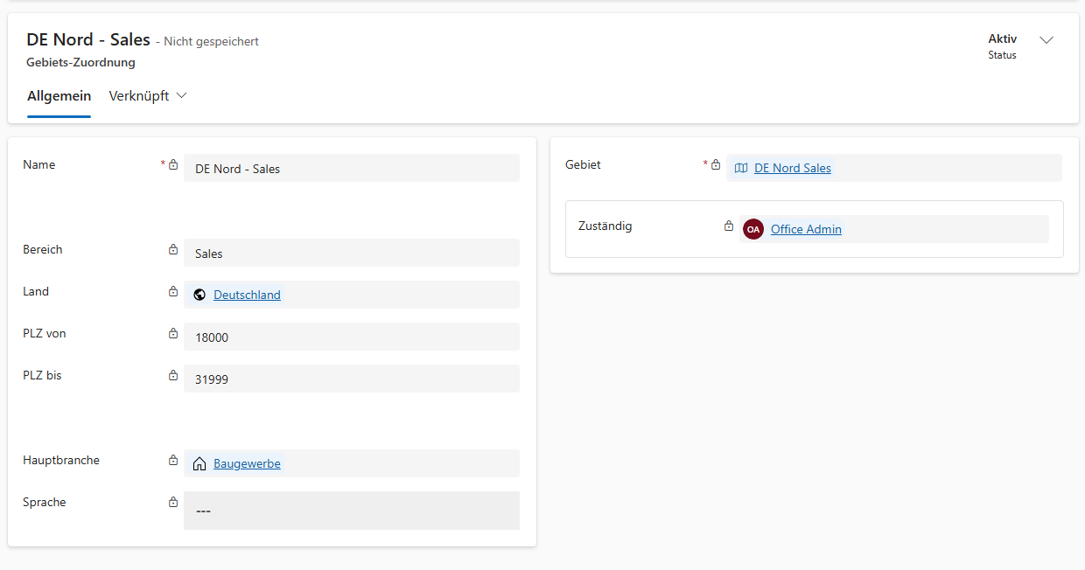Open the DE Nord Sales territory link
This screenshot has width=1085, height=570.
coord(792,169)
